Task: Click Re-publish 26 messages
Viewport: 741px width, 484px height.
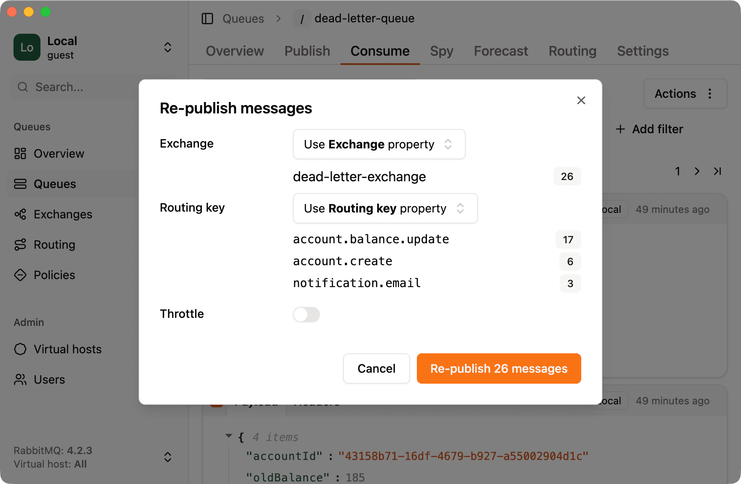Action: [x=499, y=368]
